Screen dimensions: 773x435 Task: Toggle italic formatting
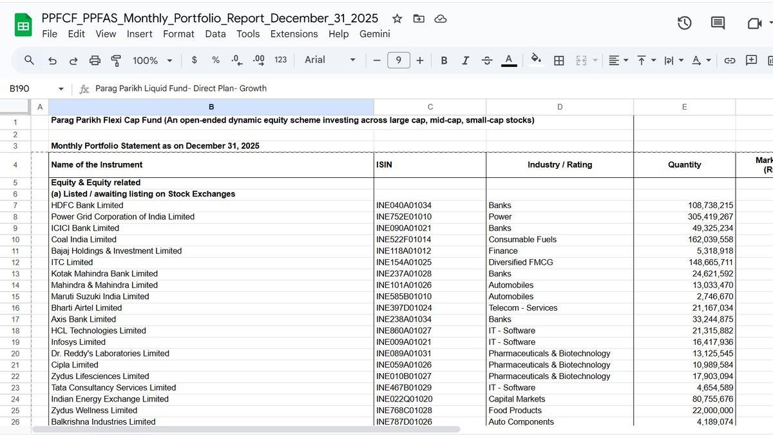coord(465,60)
